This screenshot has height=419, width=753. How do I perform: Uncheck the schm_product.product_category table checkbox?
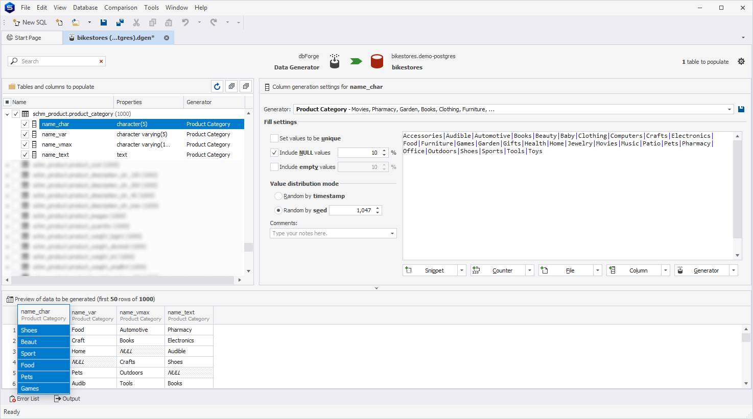coord(16,114)
